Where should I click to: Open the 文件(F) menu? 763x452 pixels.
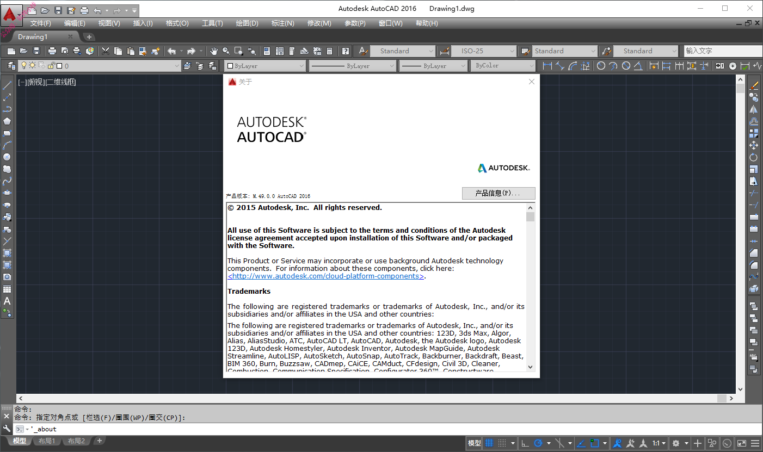pyautogui.click(x=41, y=23)
